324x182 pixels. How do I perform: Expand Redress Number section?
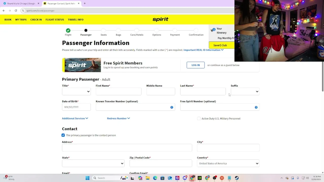pyautogui.click(x=118, y=118)
